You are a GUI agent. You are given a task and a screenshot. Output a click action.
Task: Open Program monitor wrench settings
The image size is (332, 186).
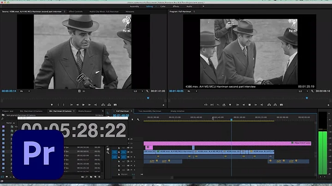312,91
